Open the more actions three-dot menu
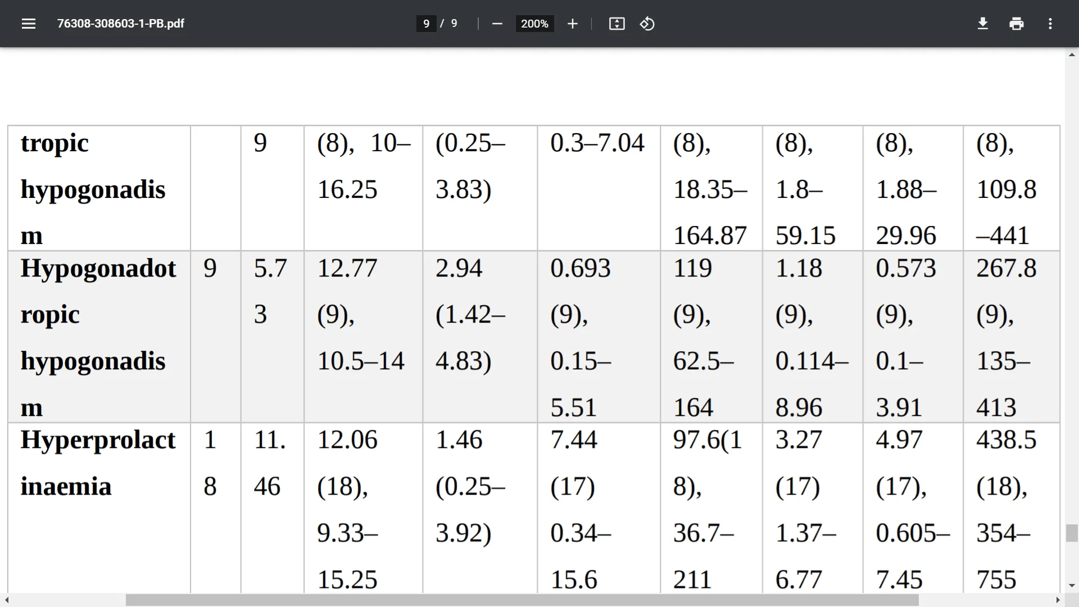Viewport: 1079px width, 607px height. pos(1050,24)
